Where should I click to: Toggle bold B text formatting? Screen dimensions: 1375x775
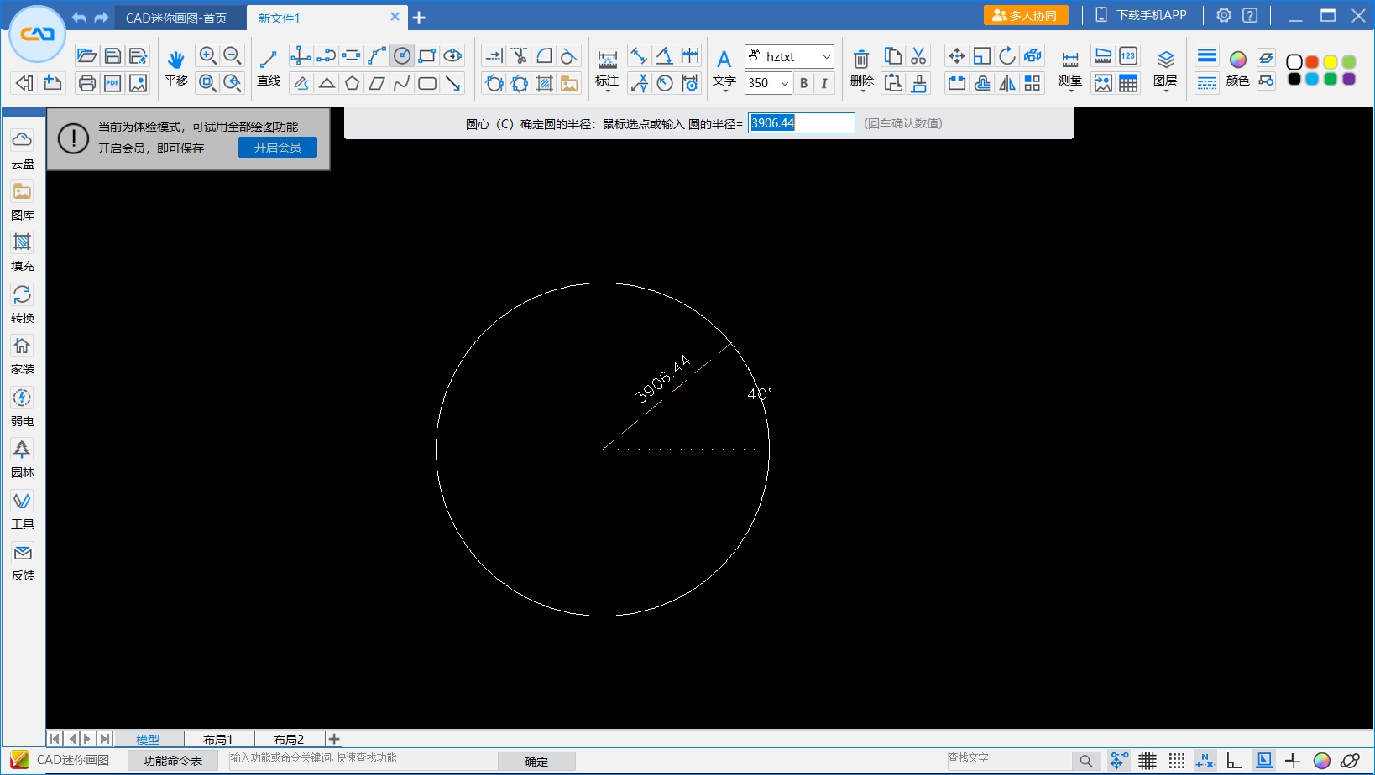(x=804, y=83)
